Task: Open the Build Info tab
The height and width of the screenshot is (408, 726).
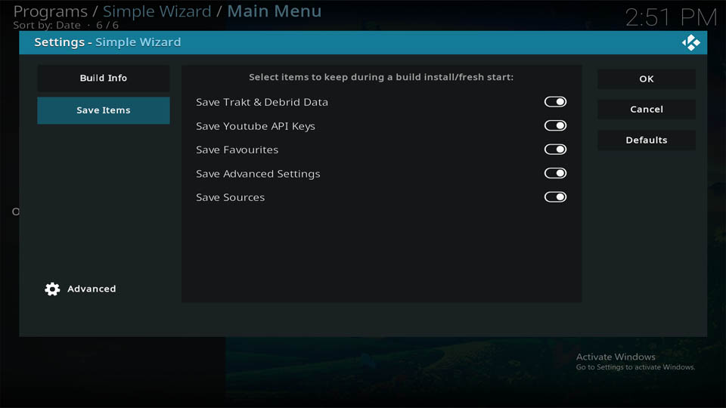Action: click(104, 78)
